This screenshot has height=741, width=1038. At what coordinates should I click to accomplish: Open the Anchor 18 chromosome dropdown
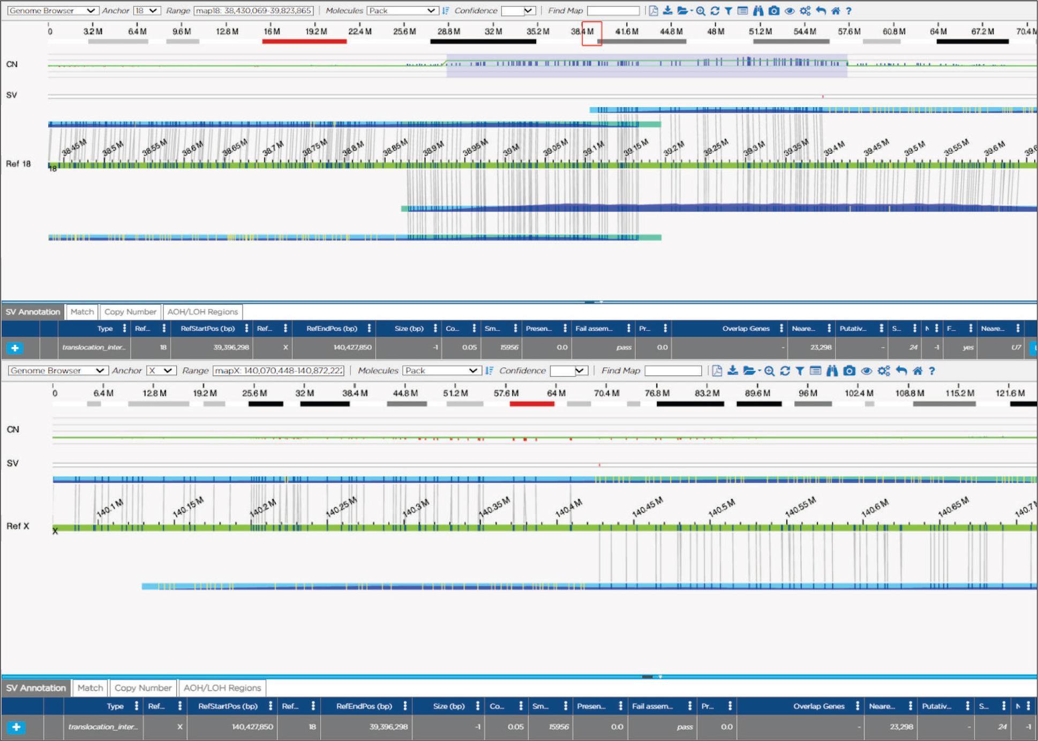146,10
